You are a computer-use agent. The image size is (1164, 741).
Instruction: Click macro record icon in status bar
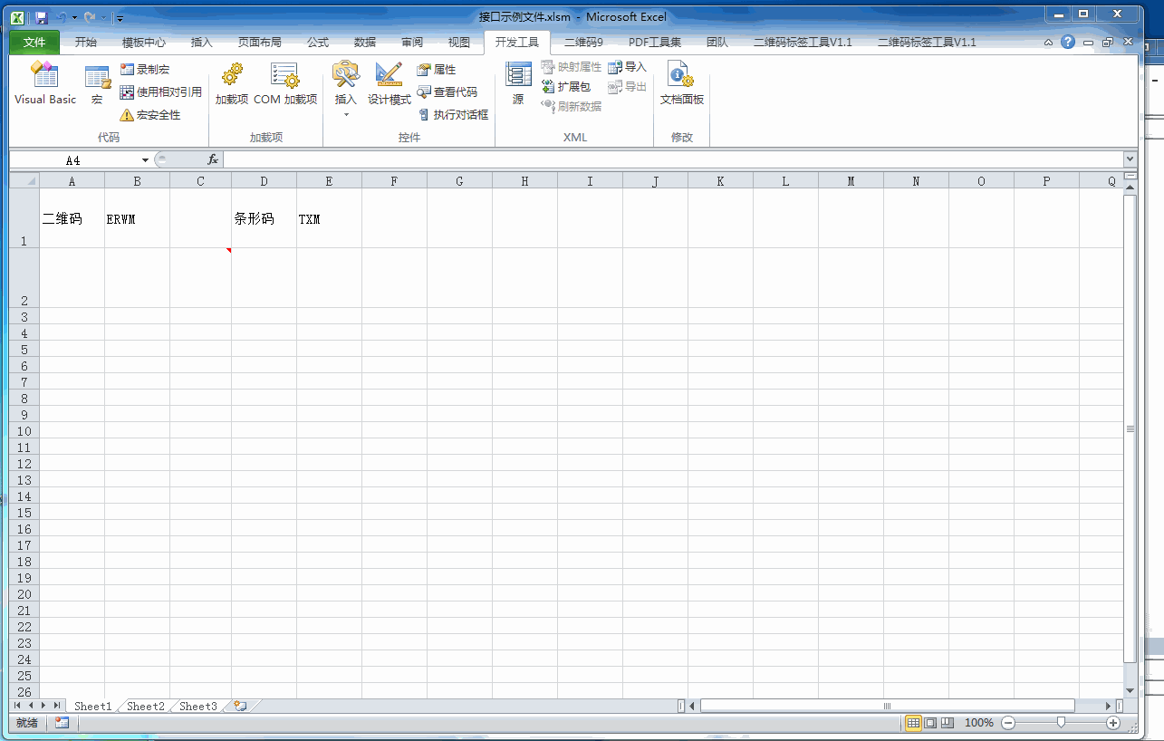[x=62, y=723]
